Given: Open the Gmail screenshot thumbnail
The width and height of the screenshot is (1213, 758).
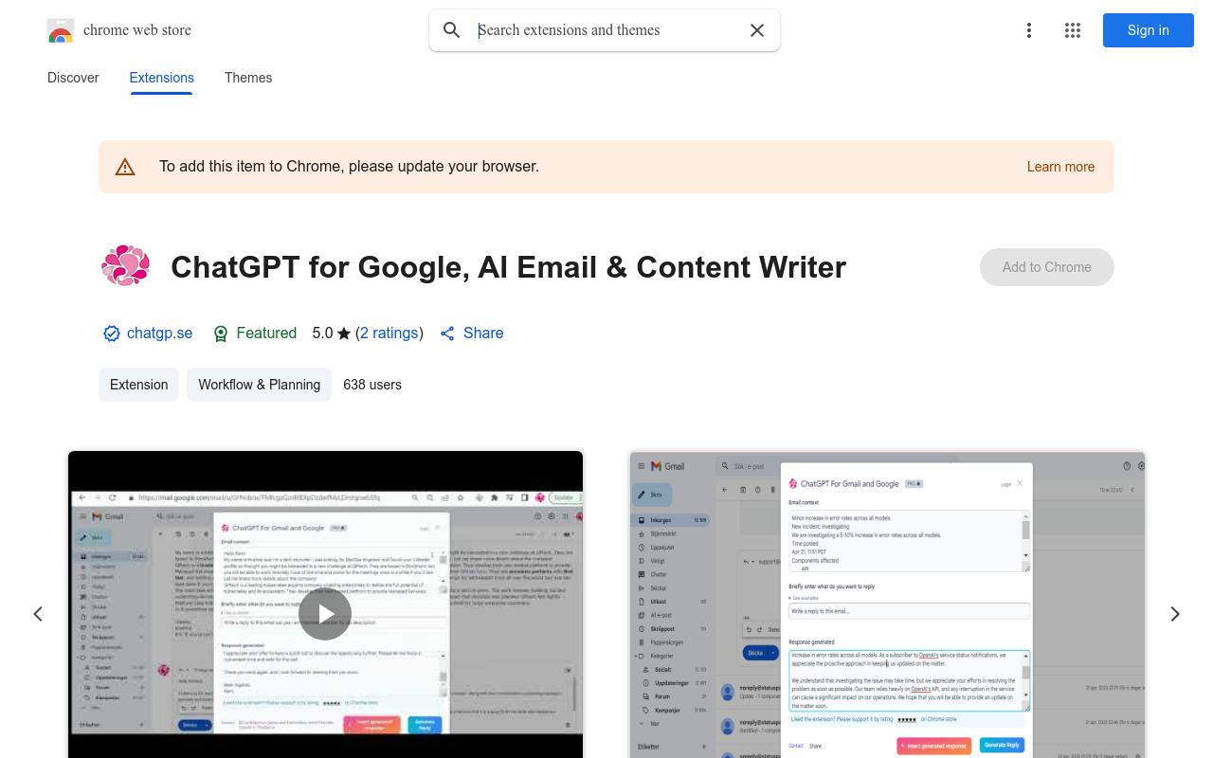Looking at the screenshot, I should (887, 605).
